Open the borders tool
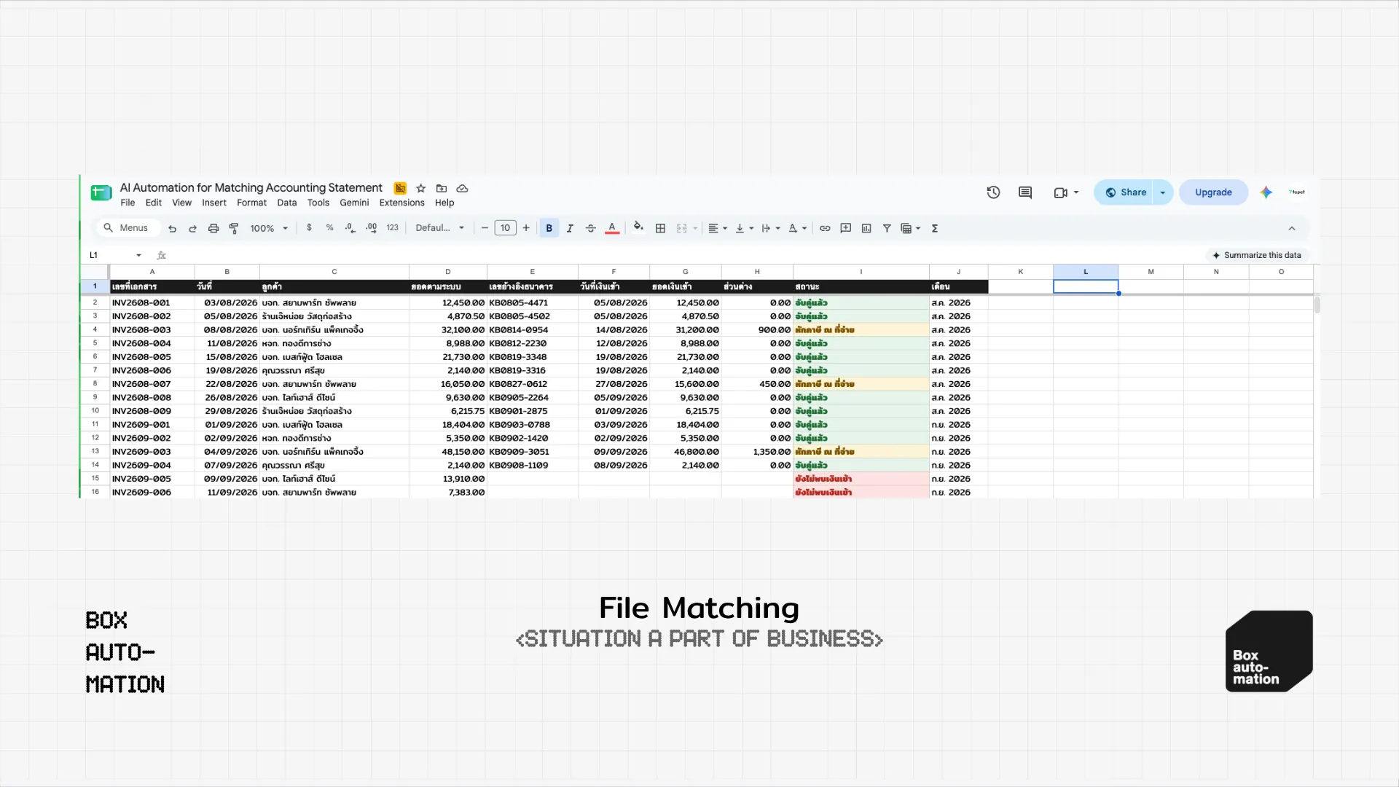The width and height of the screenshot is (1399, 787). [660, 228]
